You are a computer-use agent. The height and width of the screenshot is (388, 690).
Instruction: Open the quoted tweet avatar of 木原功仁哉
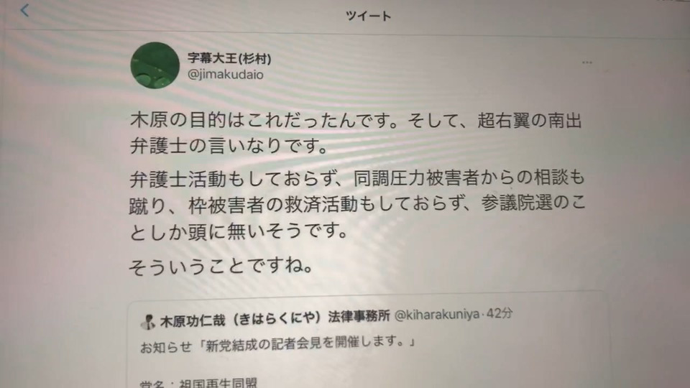148,322
